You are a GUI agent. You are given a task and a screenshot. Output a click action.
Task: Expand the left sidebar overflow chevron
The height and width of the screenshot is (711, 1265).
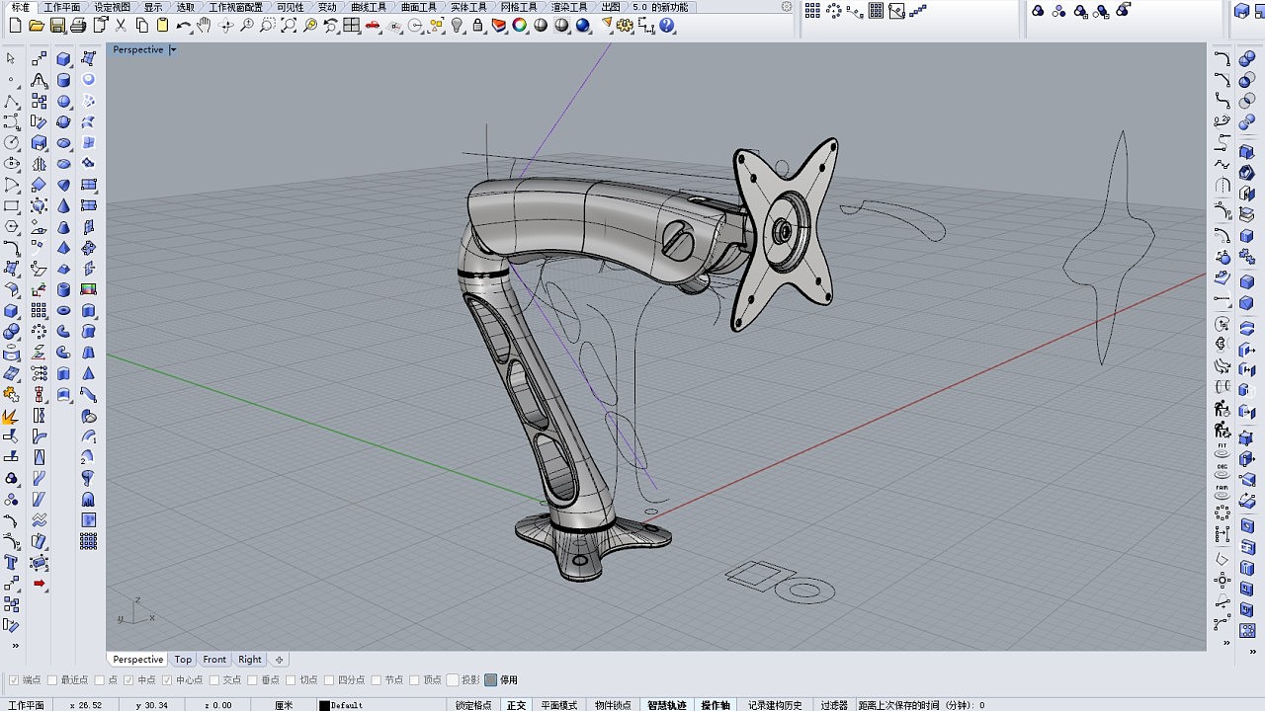pos(15,646)
